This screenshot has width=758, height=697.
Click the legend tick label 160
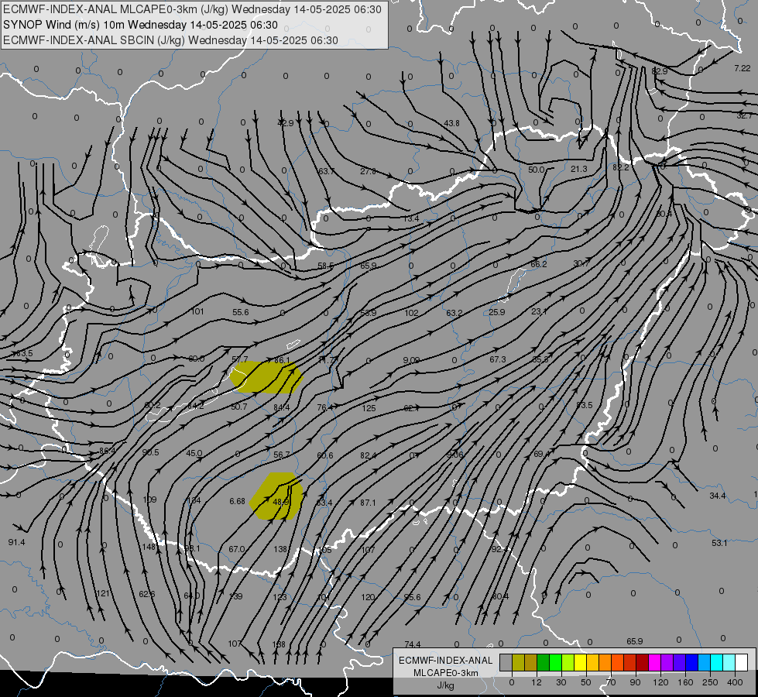point(685,682)
